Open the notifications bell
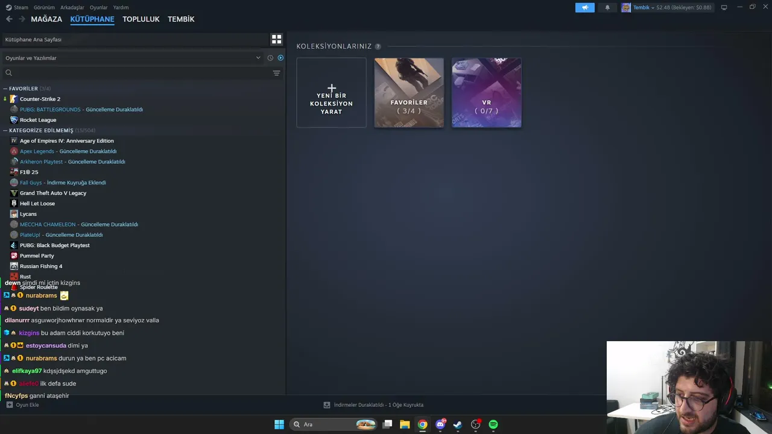The width and height of the screenshot is (772, 434). point(607,7)
